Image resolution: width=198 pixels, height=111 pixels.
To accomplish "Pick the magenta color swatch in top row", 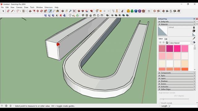I will [x=170, y=49].
